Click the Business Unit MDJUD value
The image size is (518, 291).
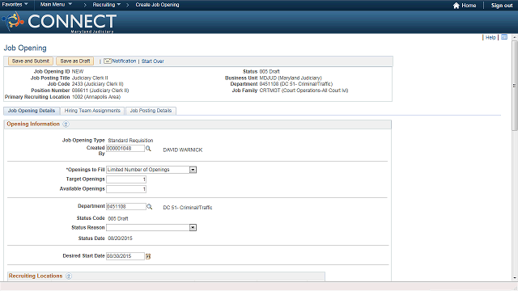[291, 78]
